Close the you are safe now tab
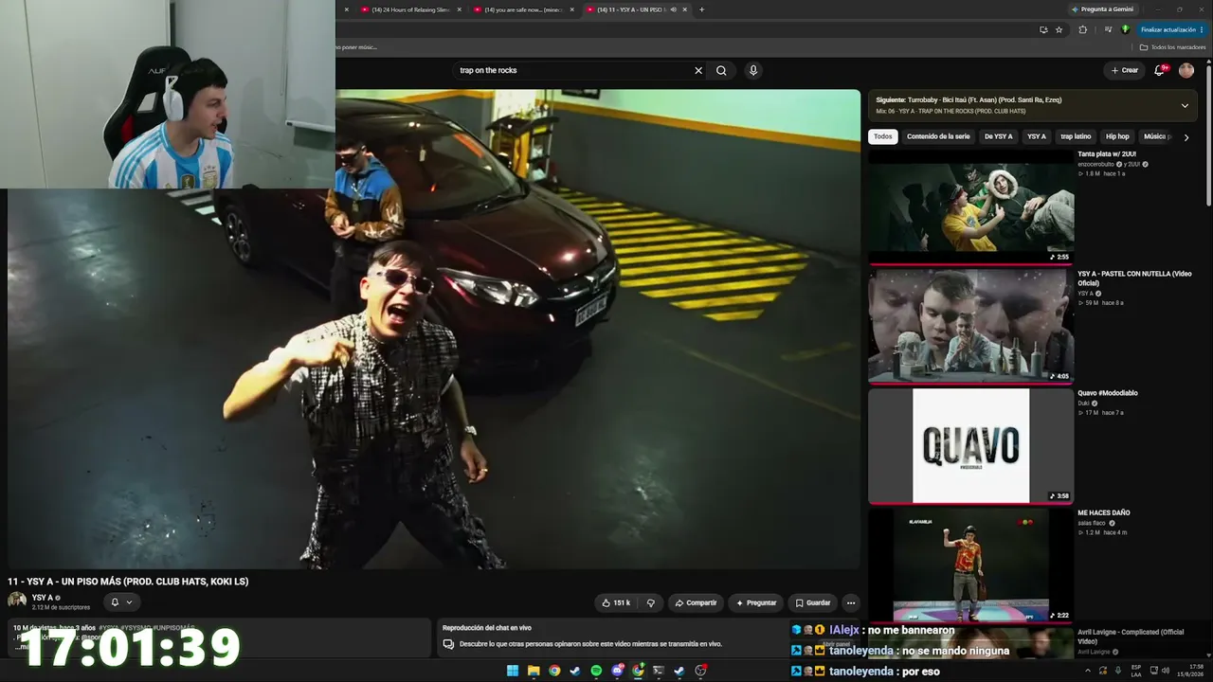The width and height of the screenshot is (1213, 682). (571, 9)
